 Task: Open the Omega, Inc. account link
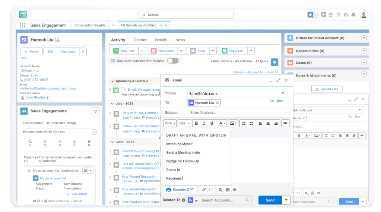[x=30, y=70]
